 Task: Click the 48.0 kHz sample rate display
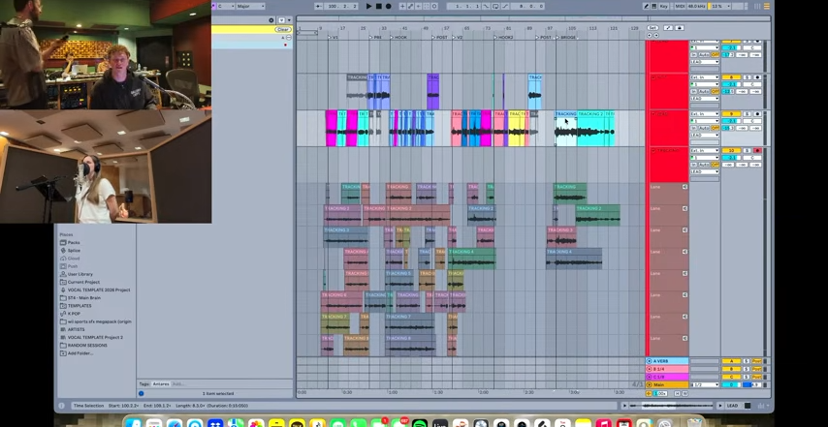(x=696, y=7)
